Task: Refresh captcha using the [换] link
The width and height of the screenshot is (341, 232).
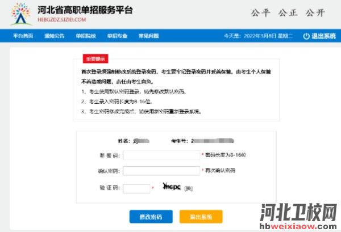Action: (x=189, y=188)
